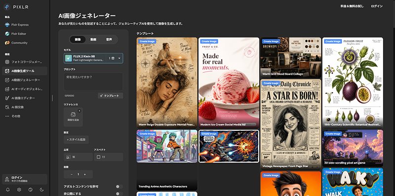Click Create Image on WALKY template
This screenshot has width=395, height=196.
tap(333, 172)
